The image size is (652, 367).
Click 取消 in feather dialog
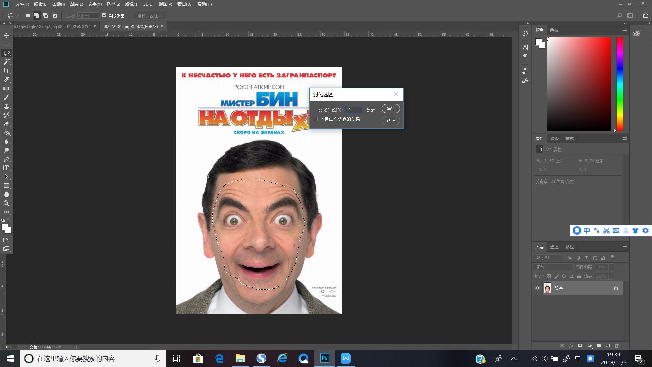pos(391,120)
